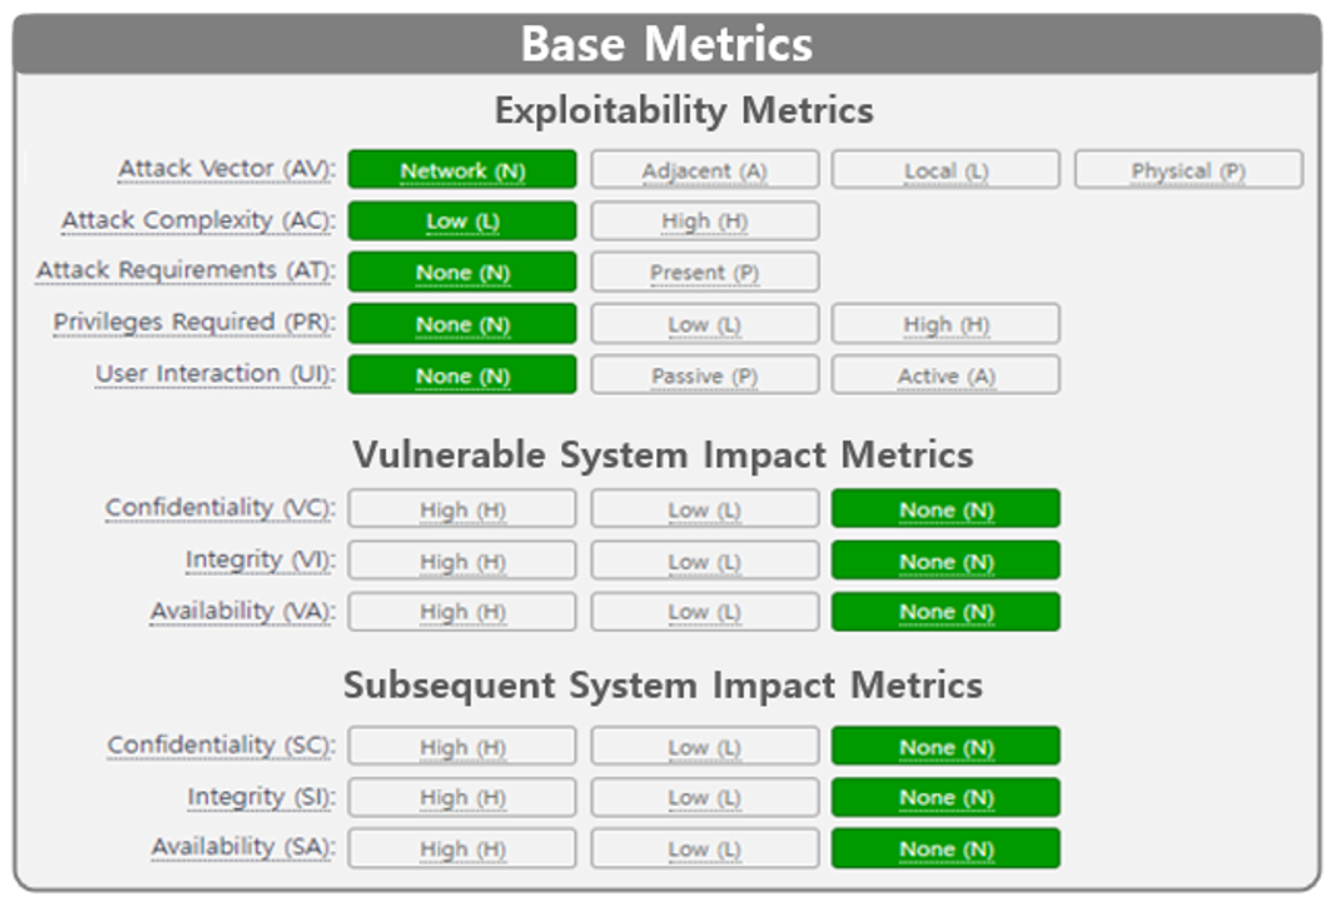Choose Low (L) for Confidentiality (SC)
The height and width of the screenshot is (902, 1334).
coord(705,747)
